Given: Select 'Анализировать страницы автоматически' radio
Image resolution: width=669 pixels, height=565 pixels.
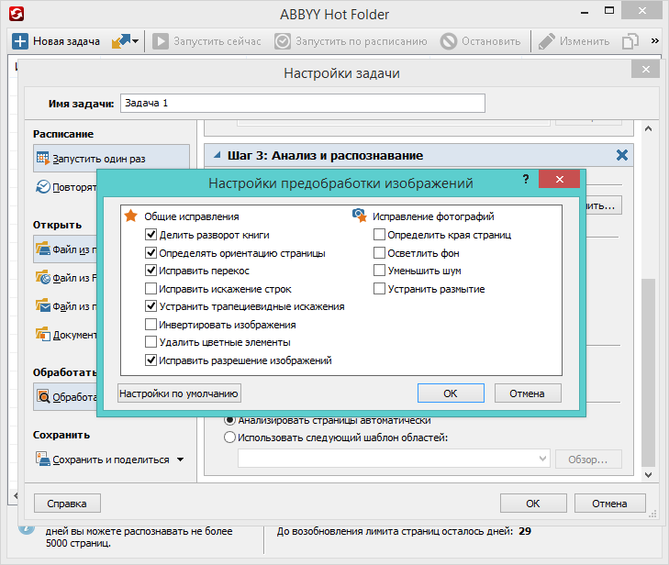Looking at the screenshot, I should tap(229, 420).
